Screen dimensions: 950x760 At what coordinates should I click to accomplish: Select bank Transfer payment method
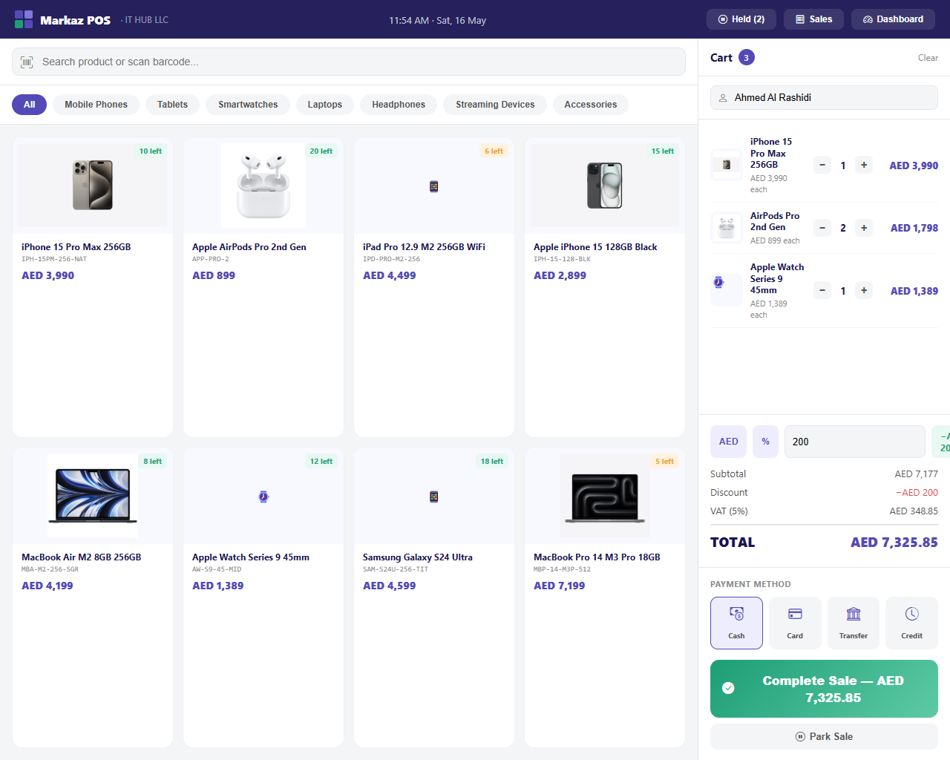click(x=854, y=623)
